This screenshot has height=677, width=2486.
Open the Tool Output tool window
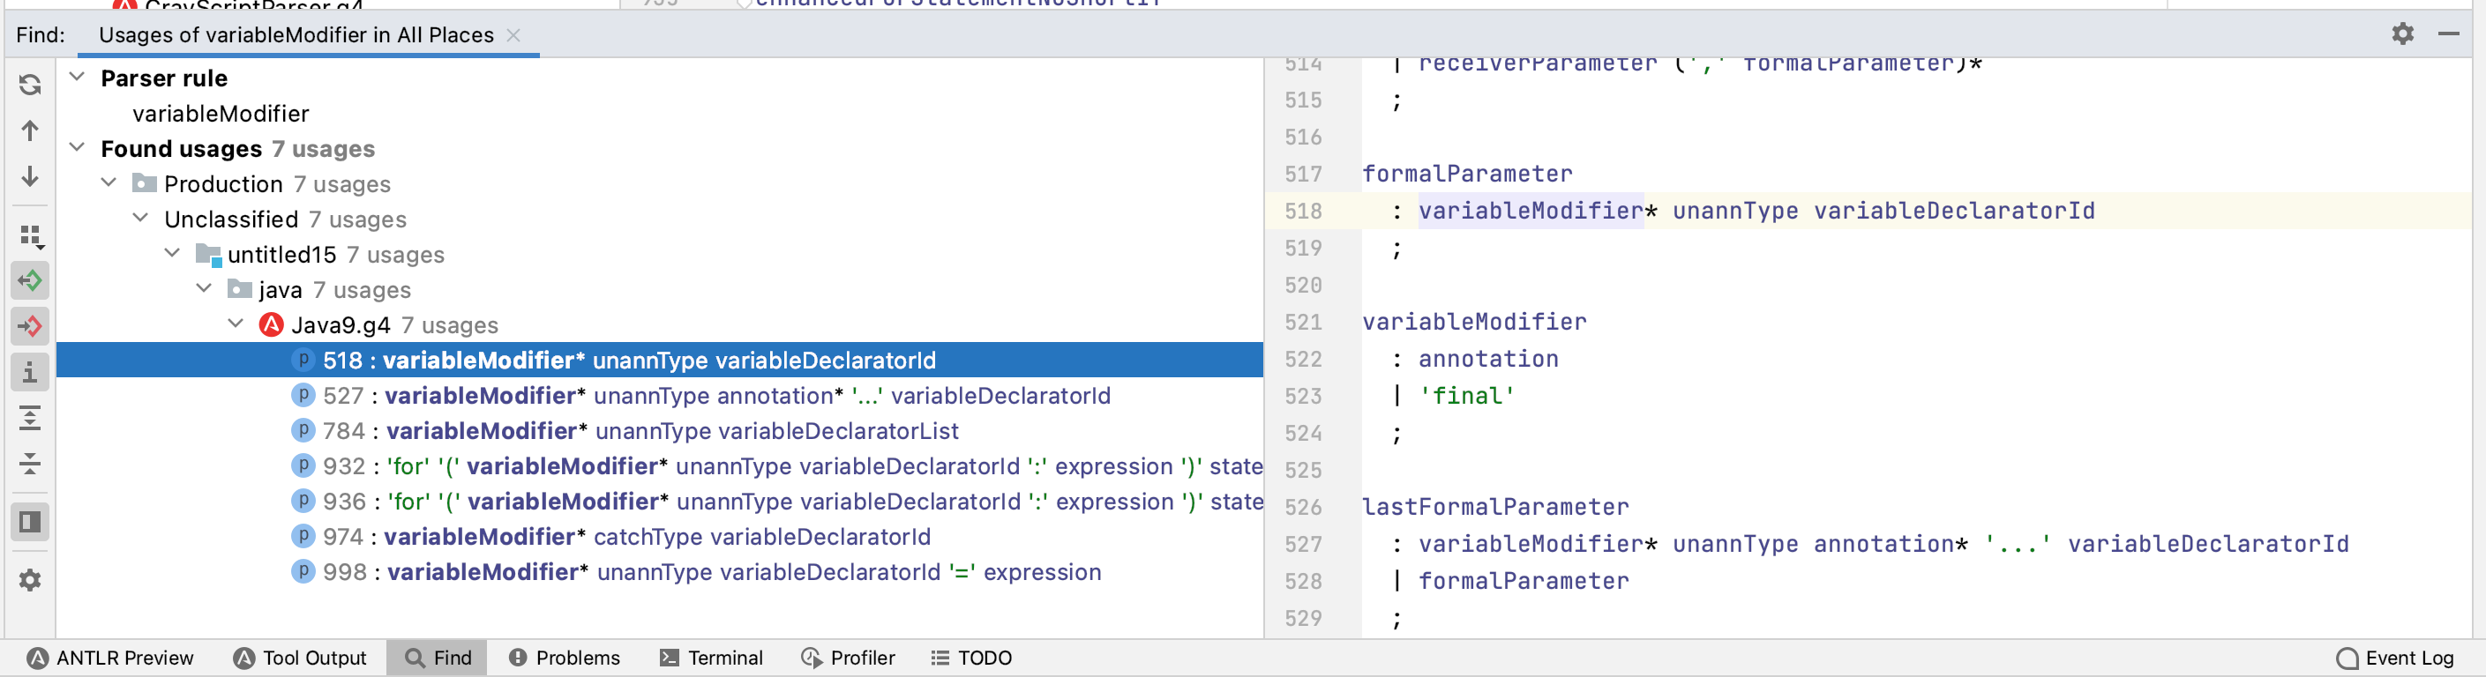tap(300, 658)
